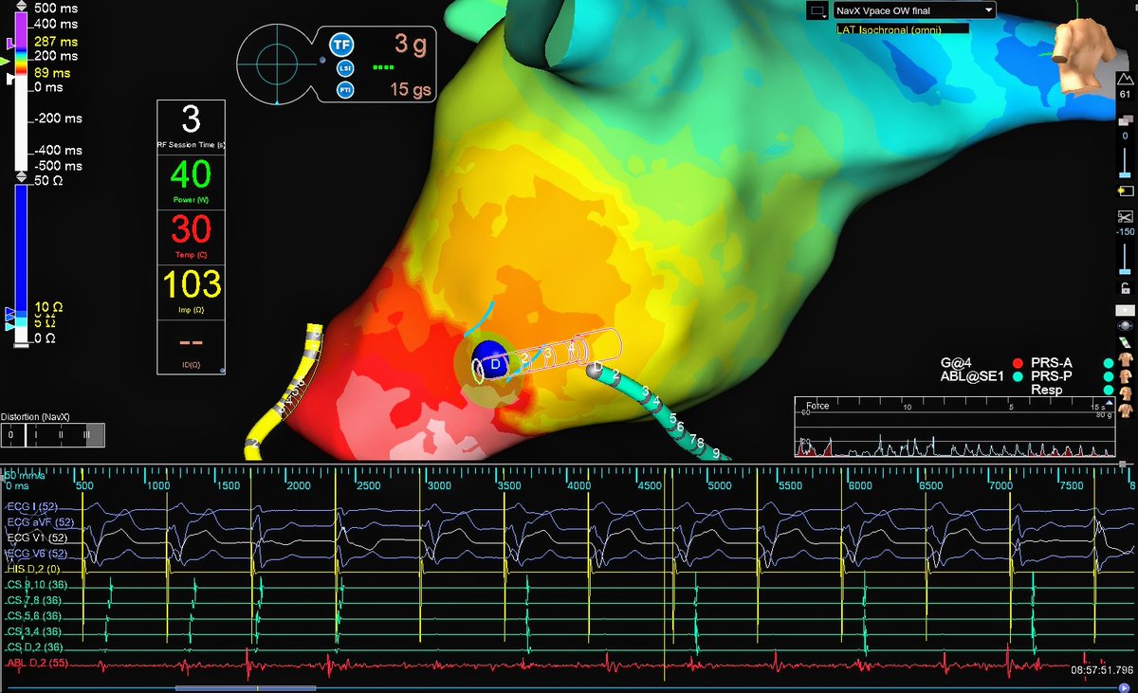Click the mountain surface interpolation icon

click(1126, 77)
